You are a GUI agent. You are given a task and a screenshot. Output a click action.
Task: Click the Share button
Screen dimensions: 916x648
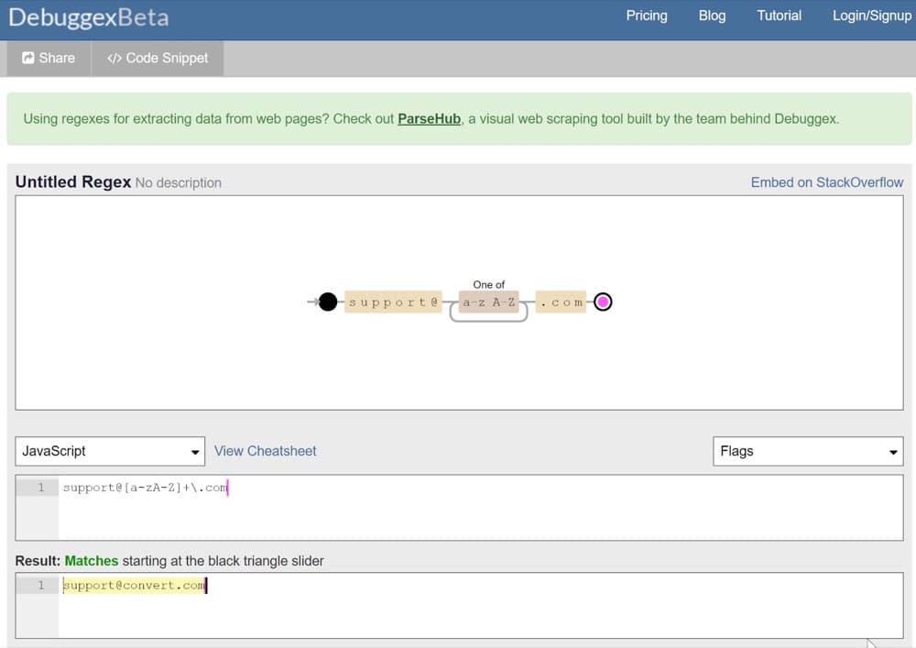(49, 58)
